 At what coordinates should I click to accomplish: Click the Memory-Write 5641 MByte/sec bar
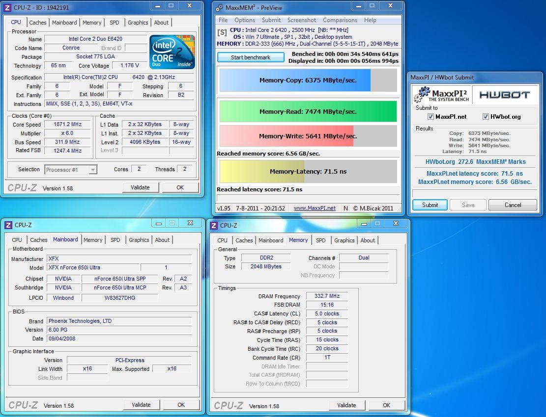308,136
